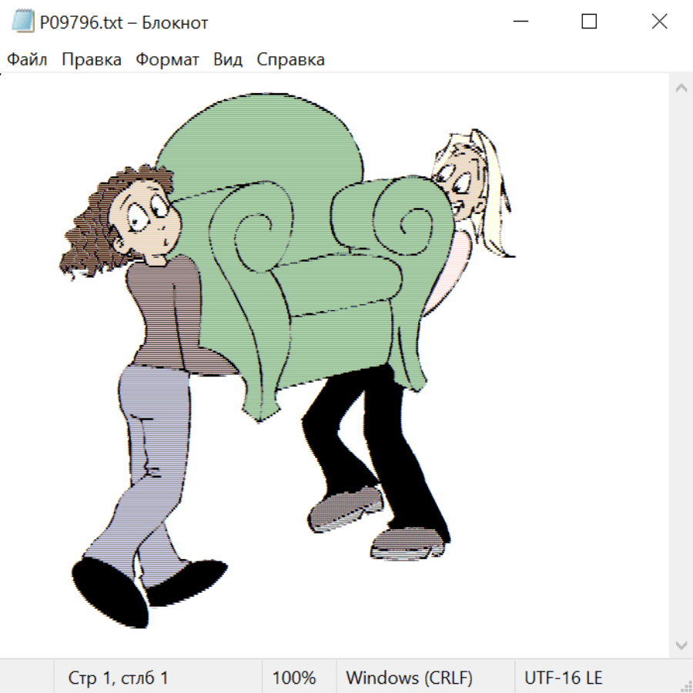Click the resize grip in bottom corner
Viewport: 693px width, 693px height.
[x=685, y=685]
